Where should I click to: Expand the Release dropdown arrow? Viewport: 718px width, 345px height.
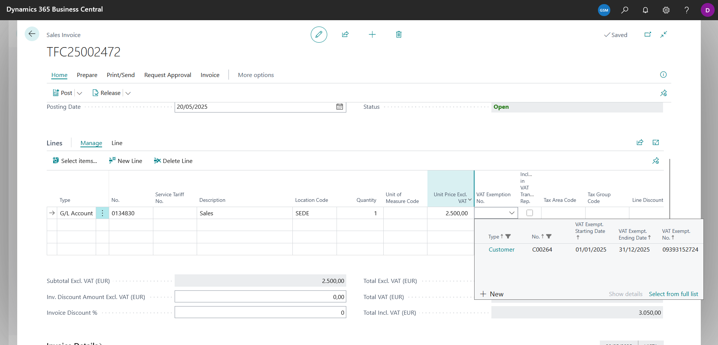click(x=128, y=93)
